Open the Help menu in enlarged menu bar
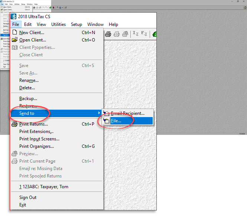 point(113,24)
